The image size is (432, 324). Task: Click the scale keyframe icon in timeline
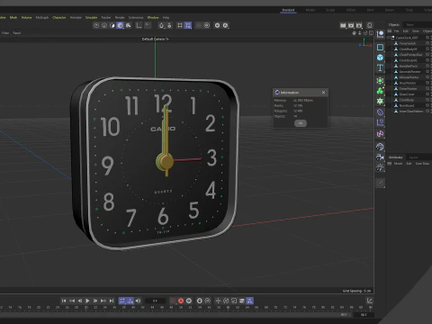click(234, 301)
